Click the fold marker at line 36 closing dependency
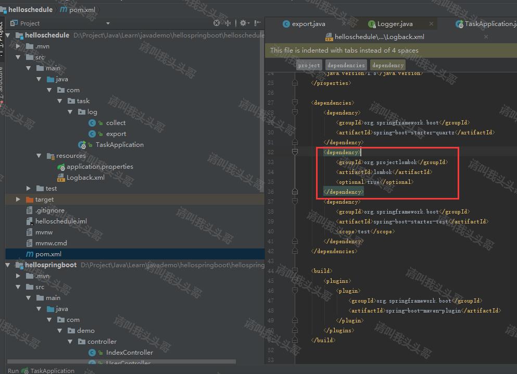 pyautogui.click(x=295, y=192)
